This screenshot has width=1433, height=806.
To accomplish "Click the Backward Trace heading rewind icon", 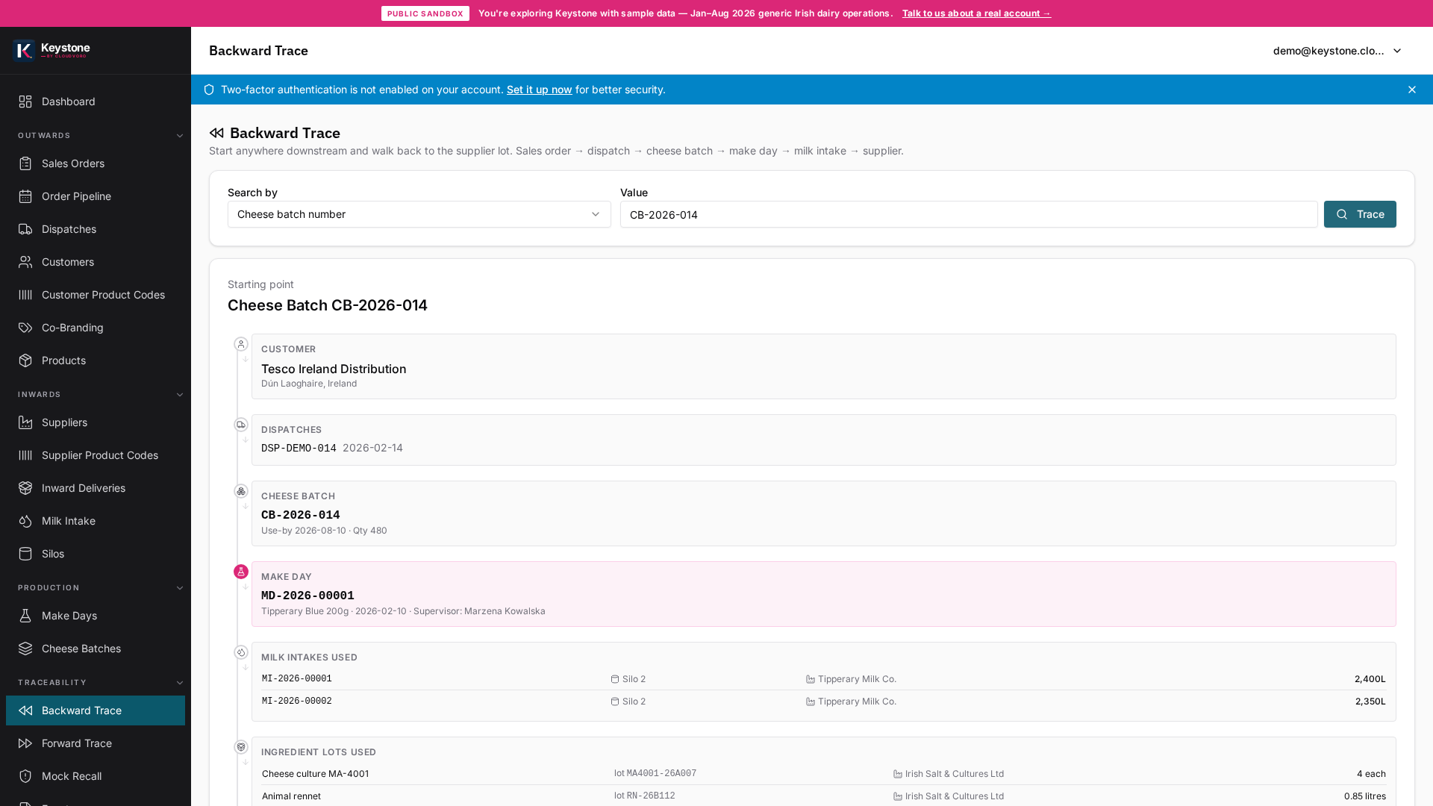I will (x=216, y=133).
